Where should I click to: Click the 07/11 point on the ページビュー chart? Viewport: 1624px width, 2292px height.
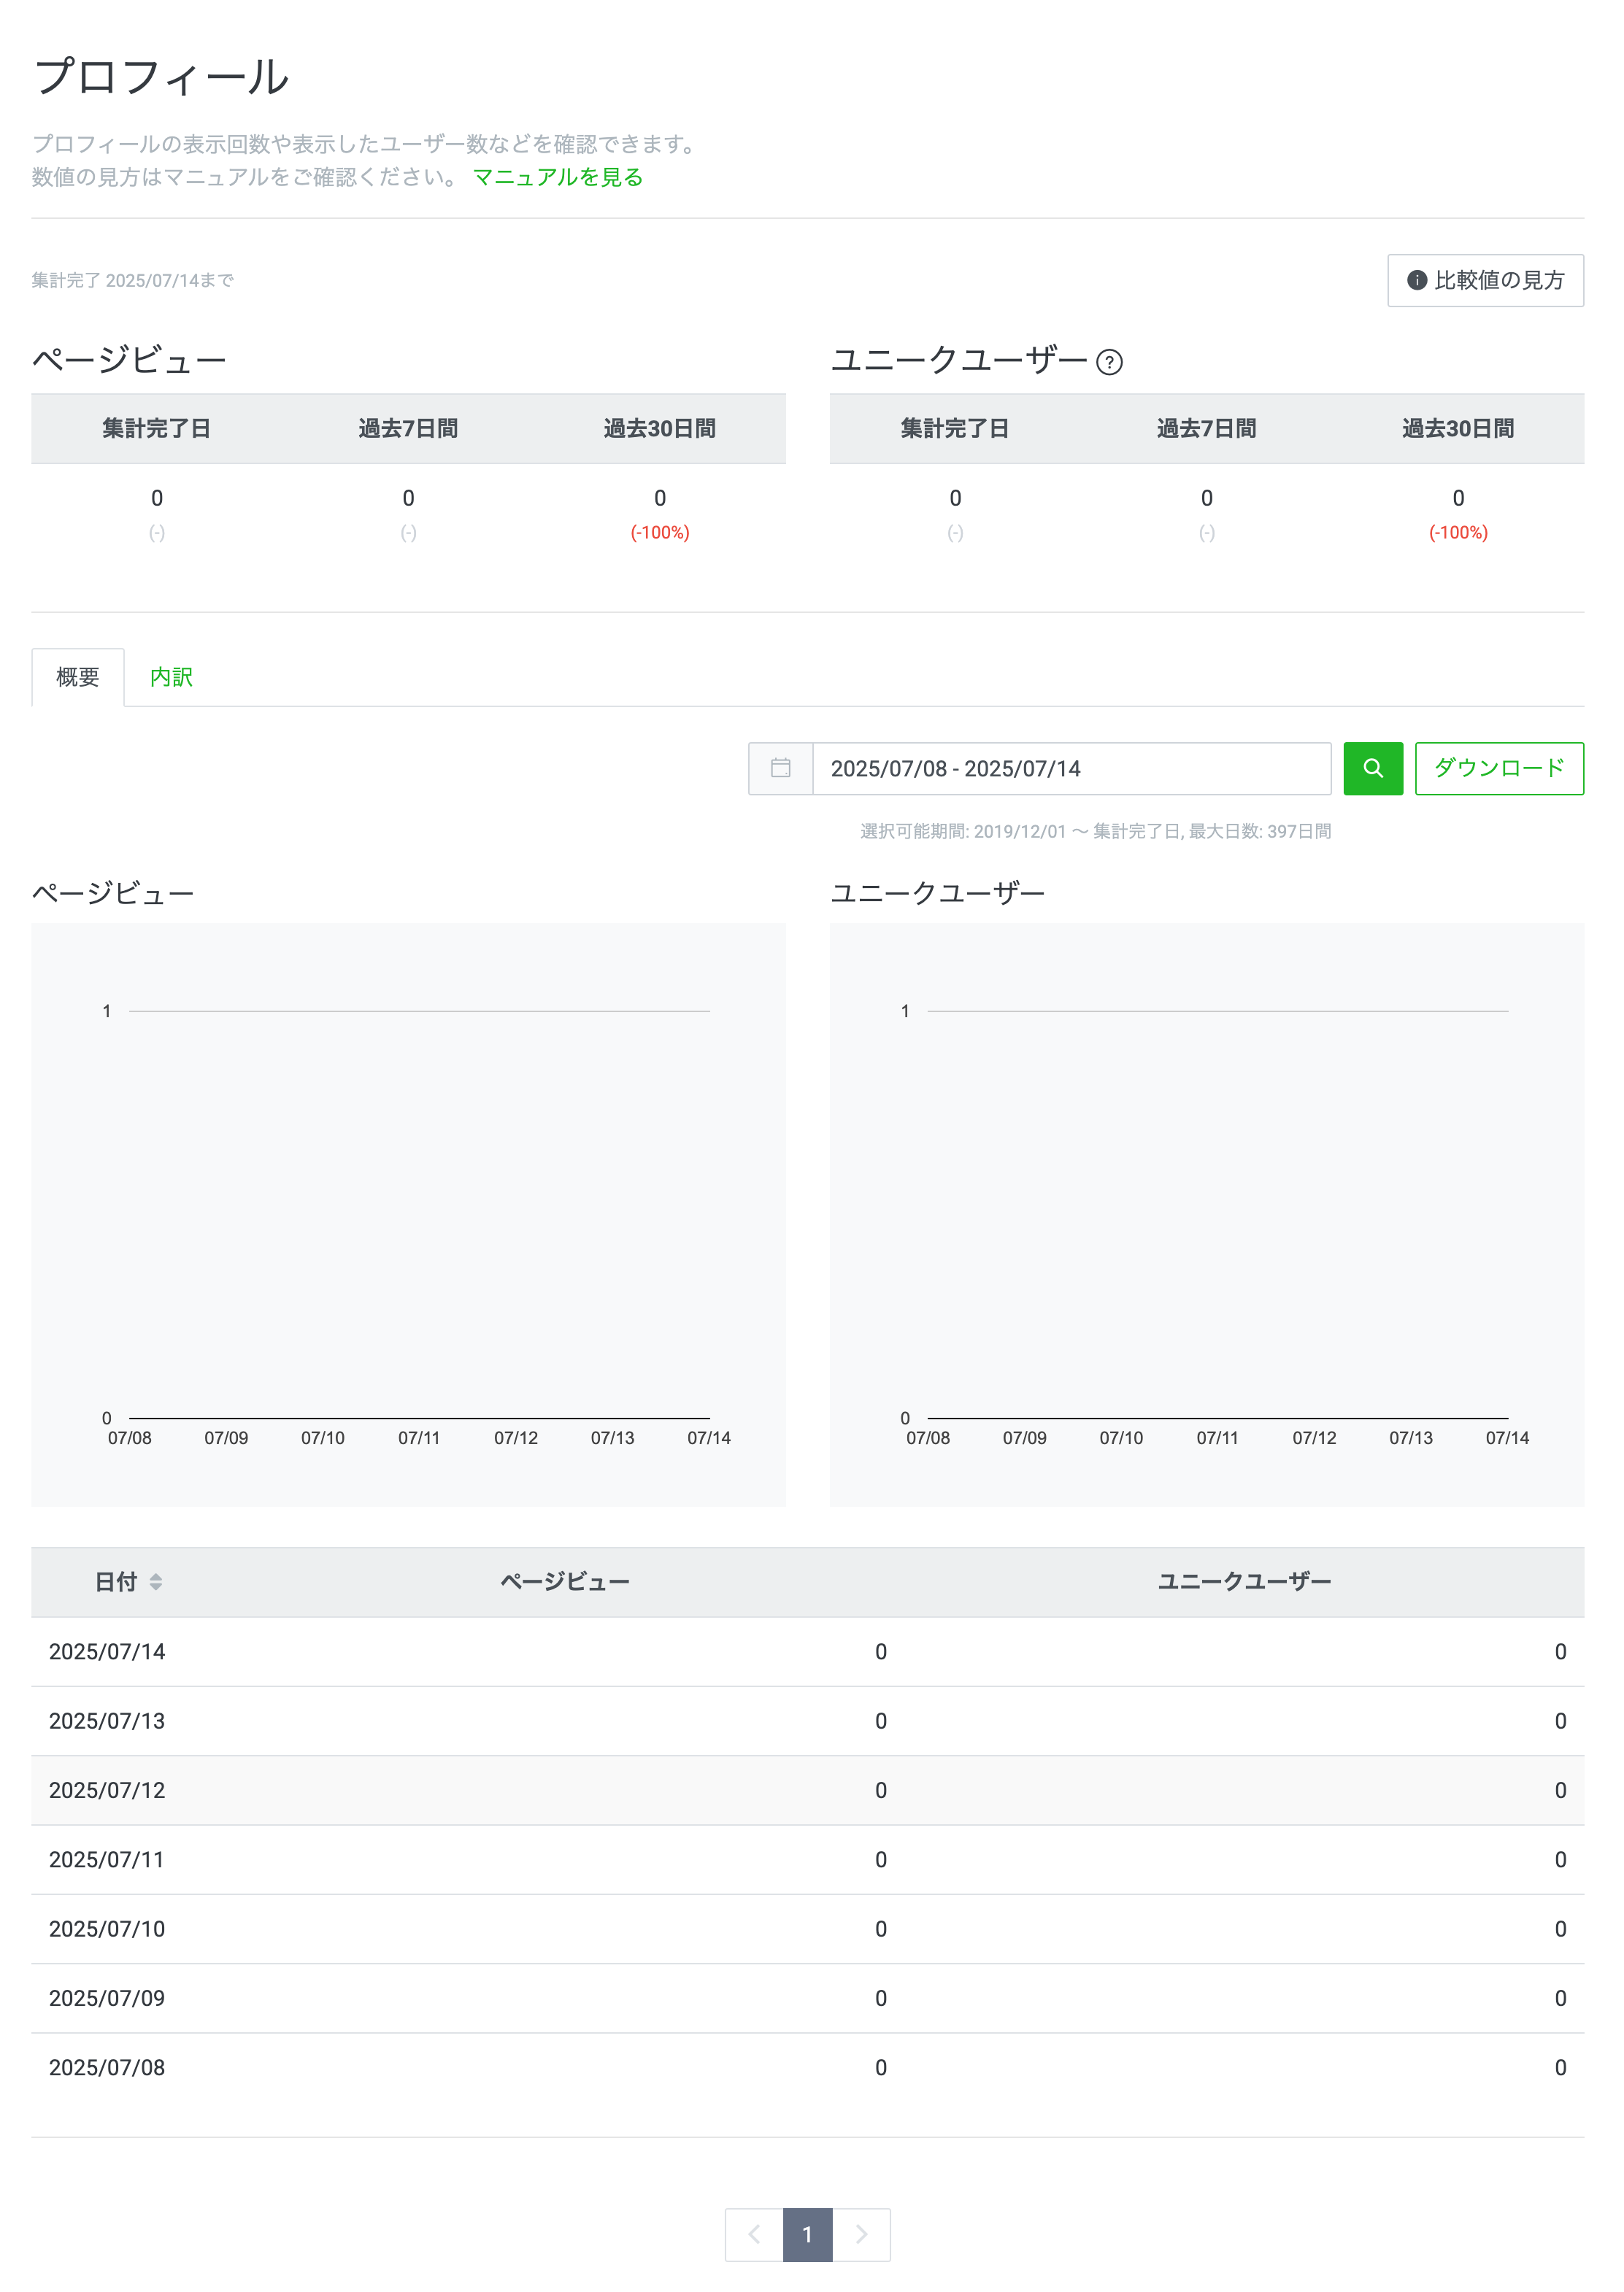tap(419, 1417)
